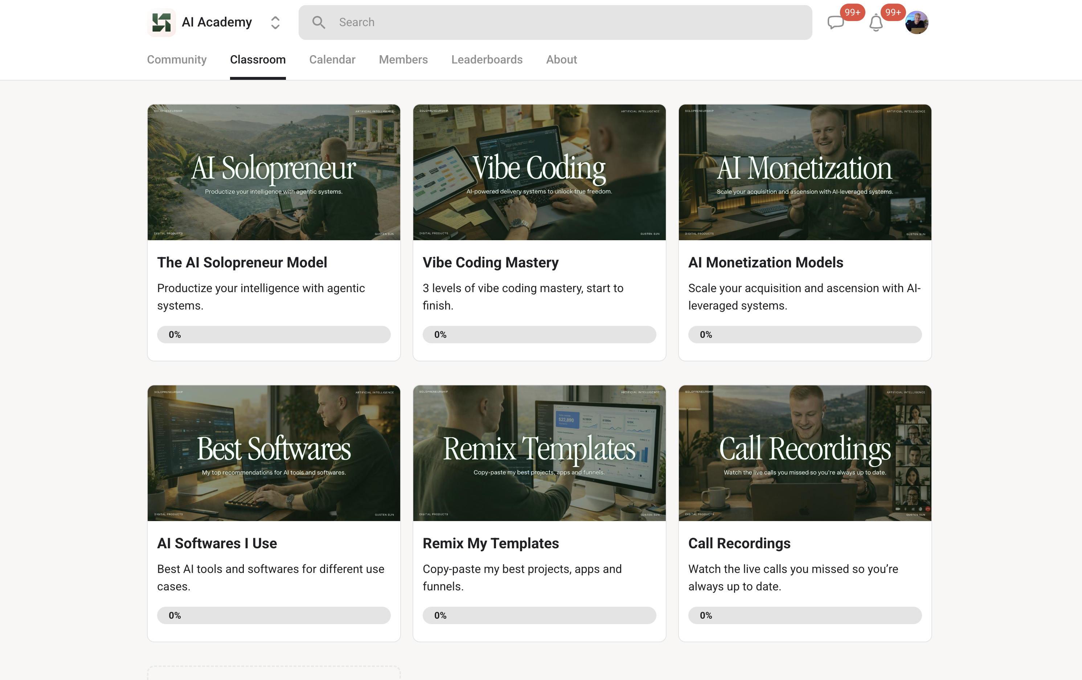Open the Vibe Coding course thumbnail
1082x680 pixels.
(539, 173)
